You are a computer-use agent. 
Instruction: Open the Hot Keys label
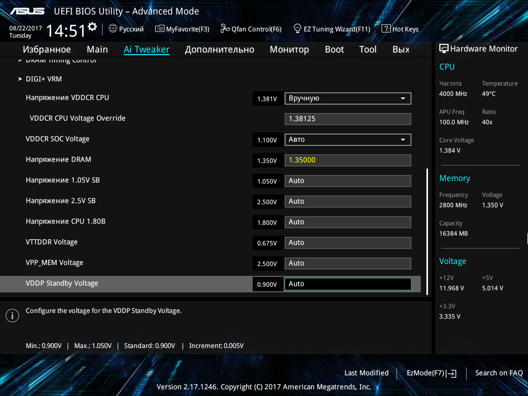pyautogui.click(x=405, y=29)
